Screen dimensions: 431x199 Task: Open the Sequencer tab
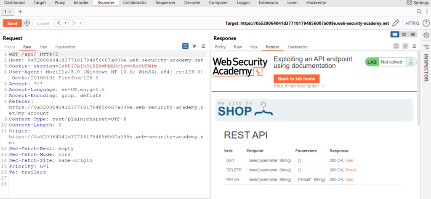pos(166,3)
